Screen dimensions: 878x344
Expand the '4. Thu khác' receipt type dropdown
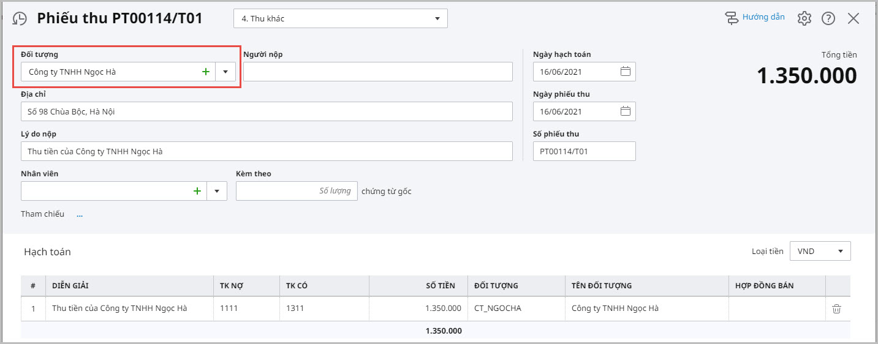point(437,18)
